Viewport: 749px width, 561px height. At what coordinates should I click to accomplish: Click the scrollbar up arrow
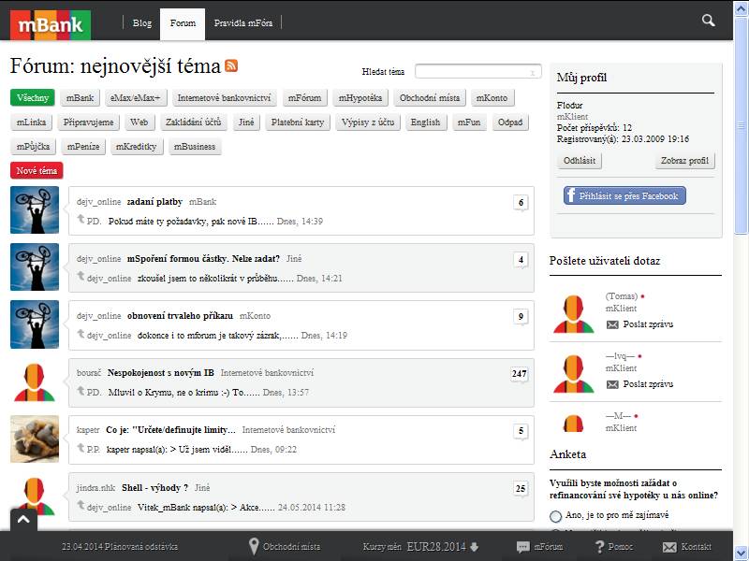pos(741,8)
